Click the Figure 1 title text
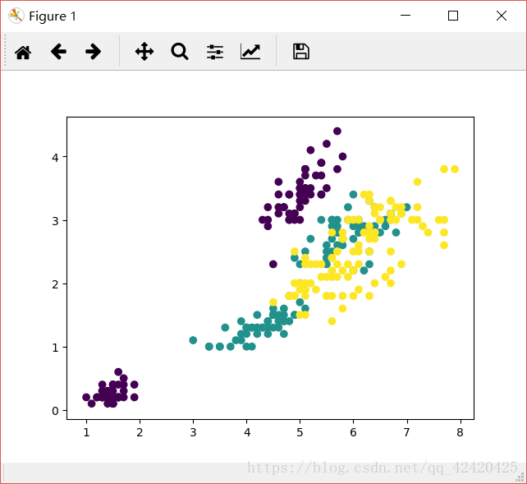Screen dimensions: 527x484 point(53,16)
